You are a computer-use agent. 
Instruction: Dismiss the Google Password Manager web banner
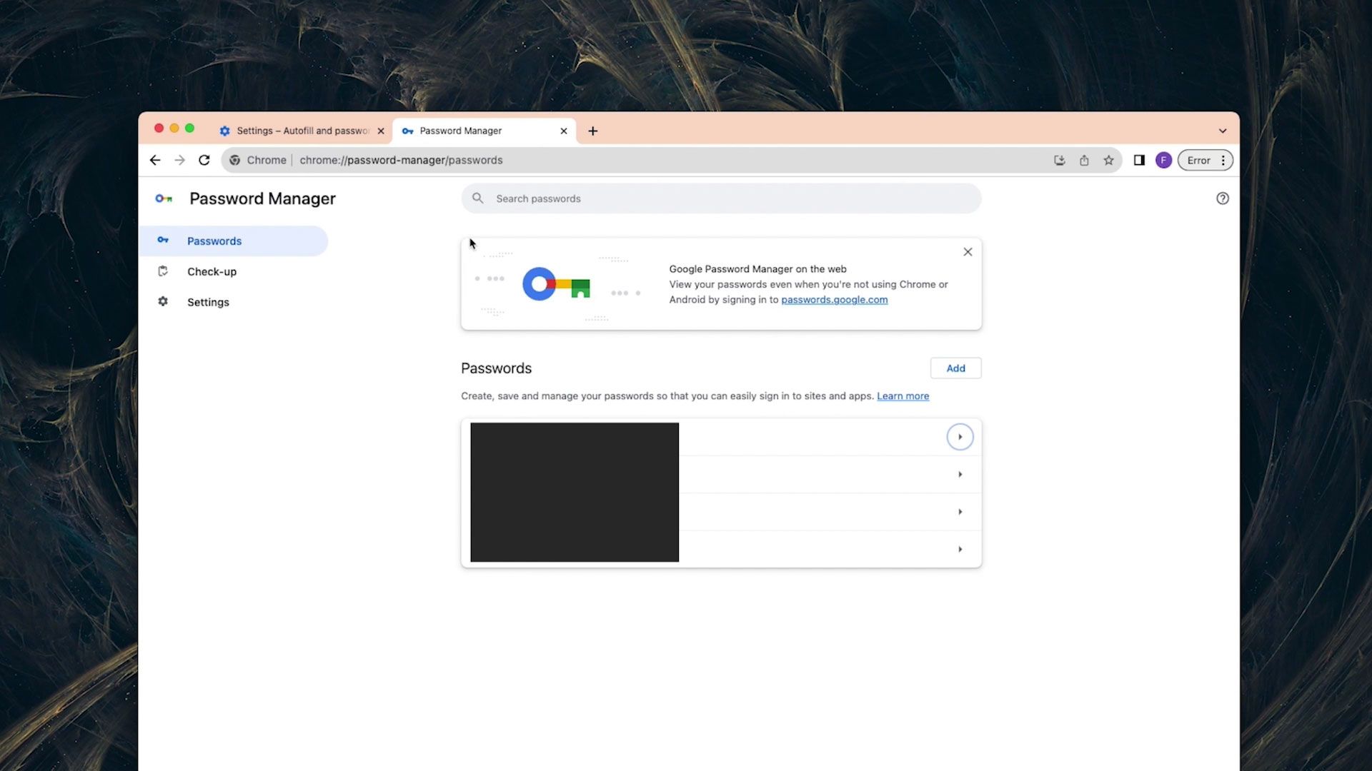coord(968,252)
